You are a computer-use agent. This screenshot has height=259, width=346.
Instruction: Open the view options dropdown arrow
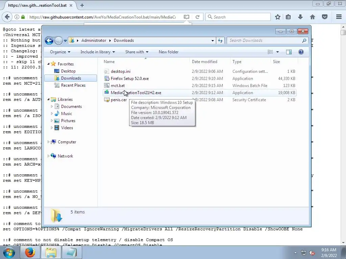pos(278,52)
